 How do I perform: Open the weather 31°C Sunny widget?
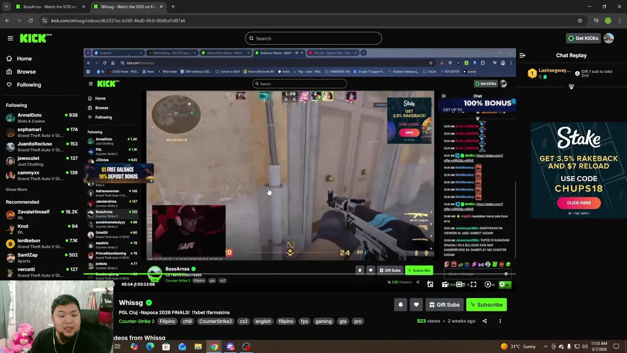point(519,347)
